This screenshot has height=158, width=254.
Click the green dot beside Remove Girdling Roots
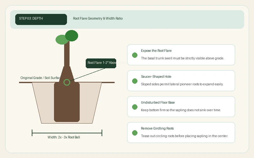point(135,133)
